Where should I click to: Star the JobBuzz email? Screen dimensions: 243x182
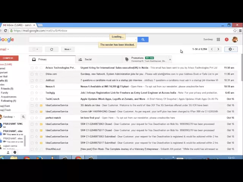pos(36,80)
